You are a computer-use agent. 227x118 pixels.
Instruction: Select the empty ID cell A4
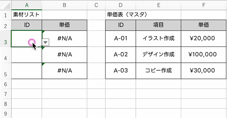(x=27, y=54)
